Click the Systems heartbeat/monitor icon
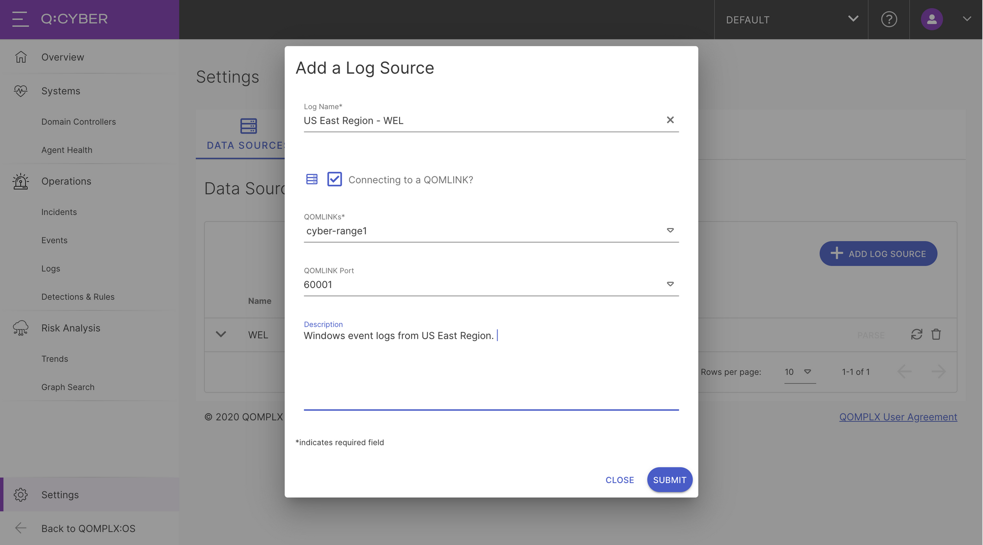983x545 pixels. tap(20, 90)
